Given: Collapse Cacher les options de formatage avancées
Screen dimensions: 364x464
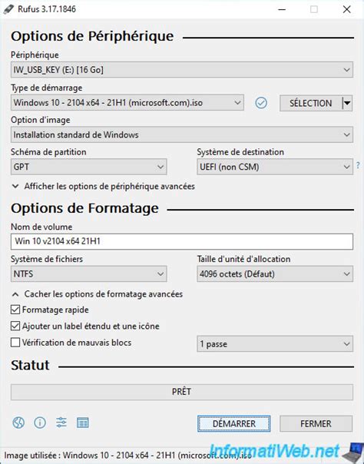Looking at the screenshot, I should pyautogui.click(x=98, y=294).
